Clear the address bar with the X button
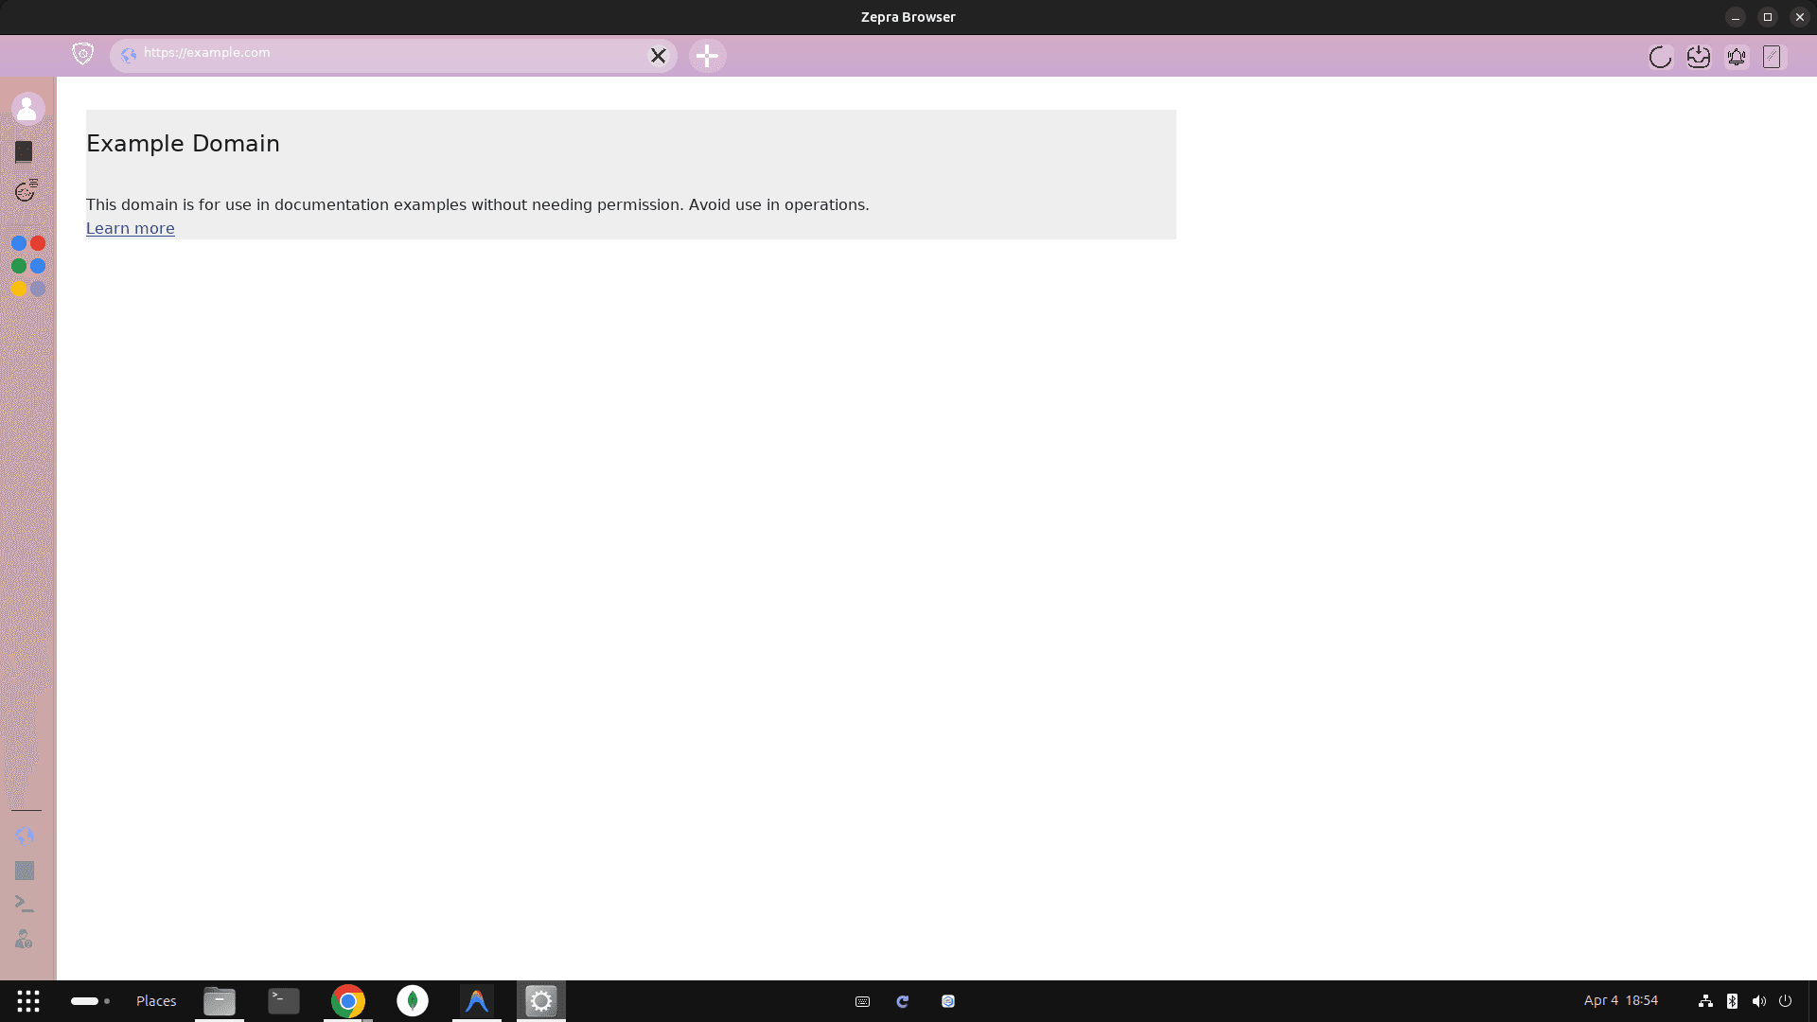 (x=658, y=56)
